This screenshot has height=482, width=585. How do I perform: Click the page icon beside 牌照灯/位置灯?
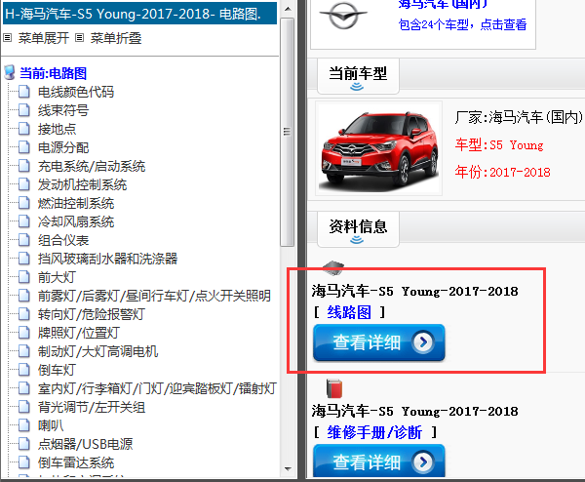[24, 333]
